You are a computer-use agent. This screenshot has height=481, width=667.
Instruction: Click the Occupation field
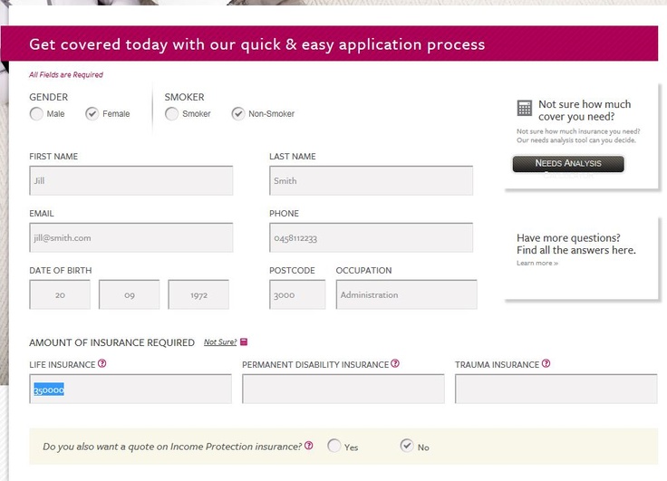(406, 294)
